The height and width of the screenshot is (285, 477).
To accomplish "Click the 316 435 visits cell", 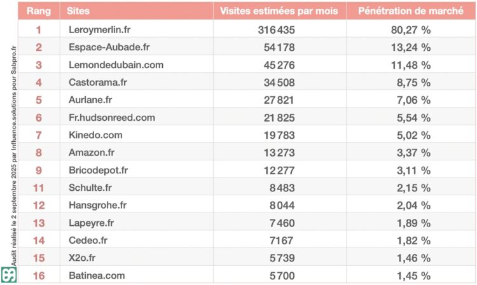I will pos(277,29).
